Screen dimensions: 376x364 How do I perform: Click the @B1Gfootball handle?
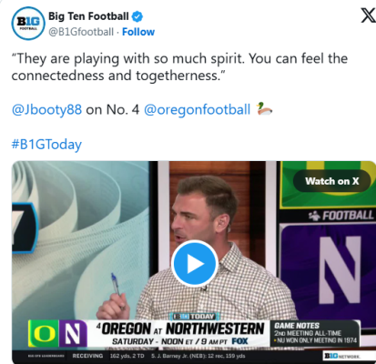81,32
